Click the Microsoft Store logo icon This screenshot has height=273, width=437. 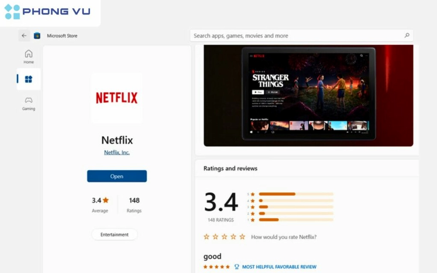tap(37, 36)
